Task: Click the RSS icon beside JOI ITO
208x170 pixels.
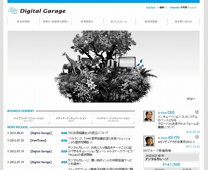Action: pos(197,137)
